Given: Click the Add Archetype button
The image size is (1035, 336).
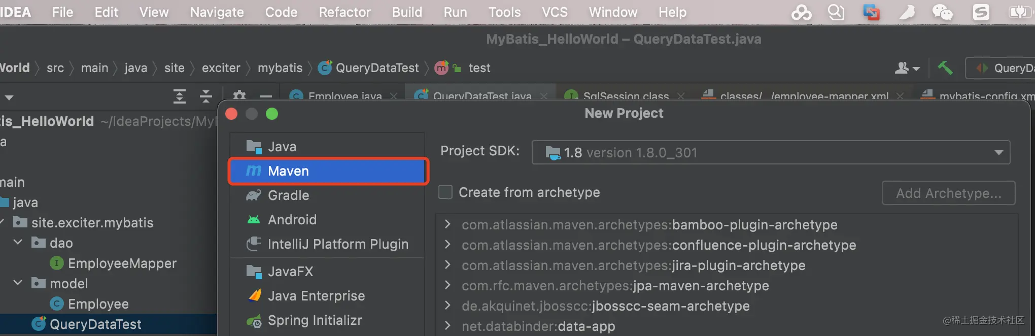Looking at the screenshot, I should (948, 193).
